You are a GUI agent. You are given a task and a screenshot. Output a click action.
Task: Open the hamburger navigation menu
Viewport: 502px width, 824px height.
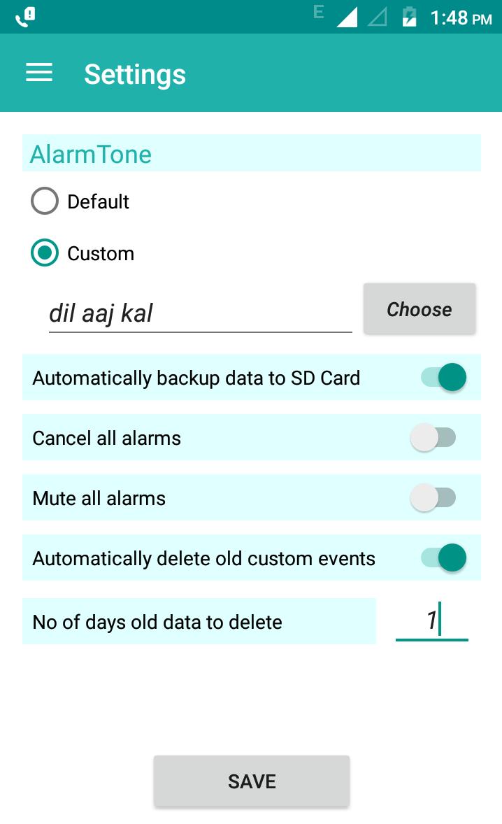[x=39, y=73]
